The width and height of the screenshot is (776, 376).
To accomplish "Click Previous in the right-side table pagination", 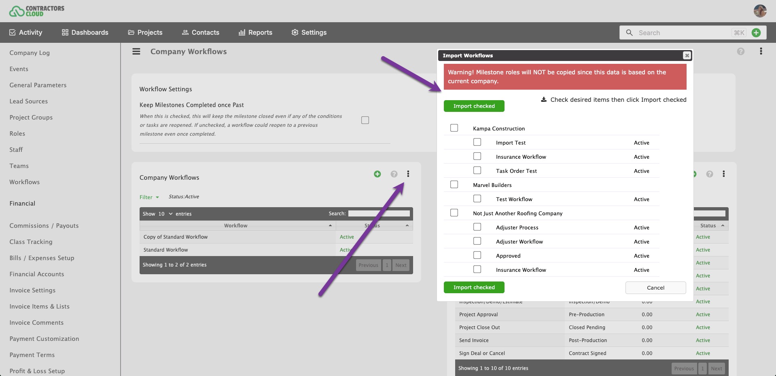I will [x=684, y=369].
